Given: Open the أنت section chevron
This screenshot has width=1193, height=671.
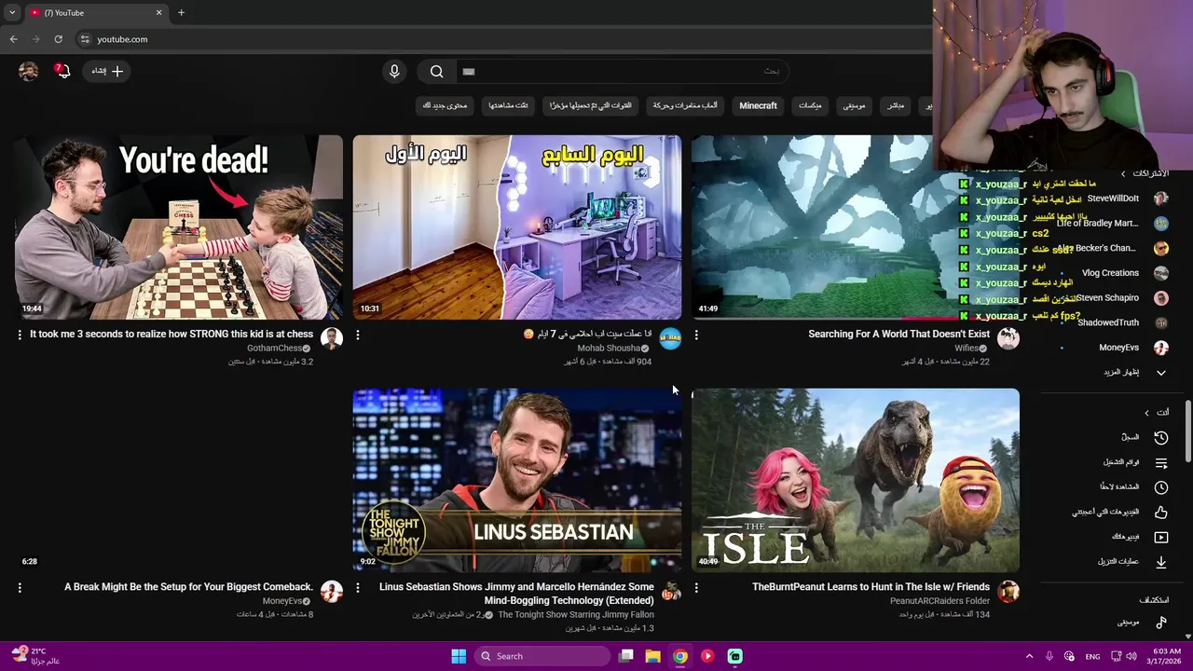Looking at the screenshot, I should (x=1146, y=412).
